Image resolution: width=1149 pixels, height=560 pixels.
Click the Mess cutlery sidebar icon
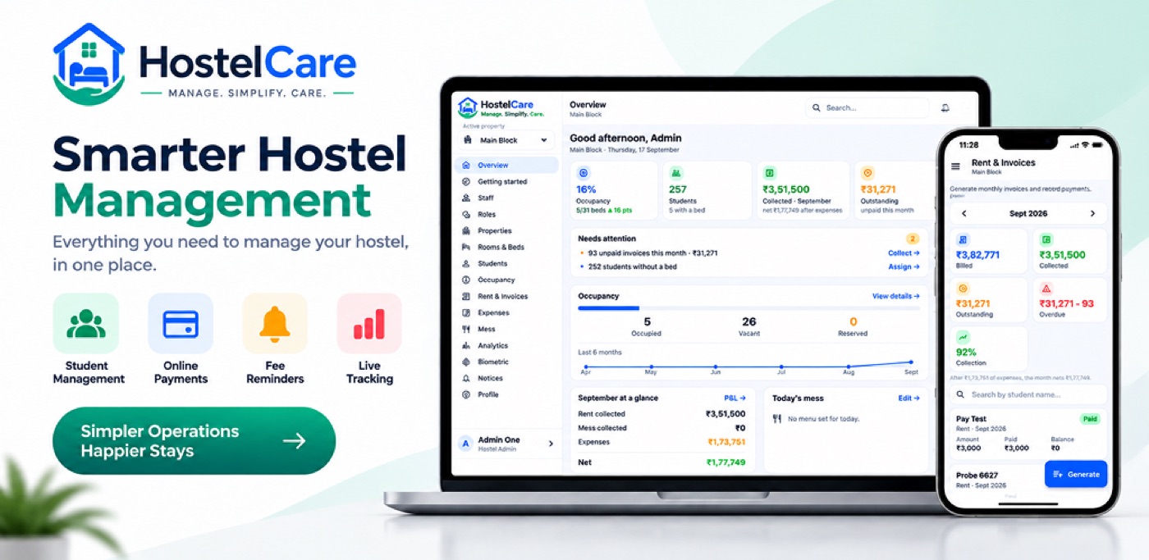coord(466,330)
